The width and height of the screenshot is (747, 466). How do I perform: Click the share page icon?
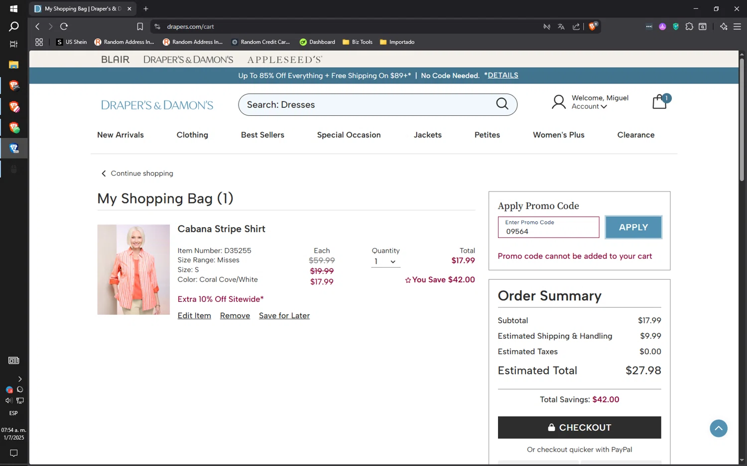click(x=576, y=27)
